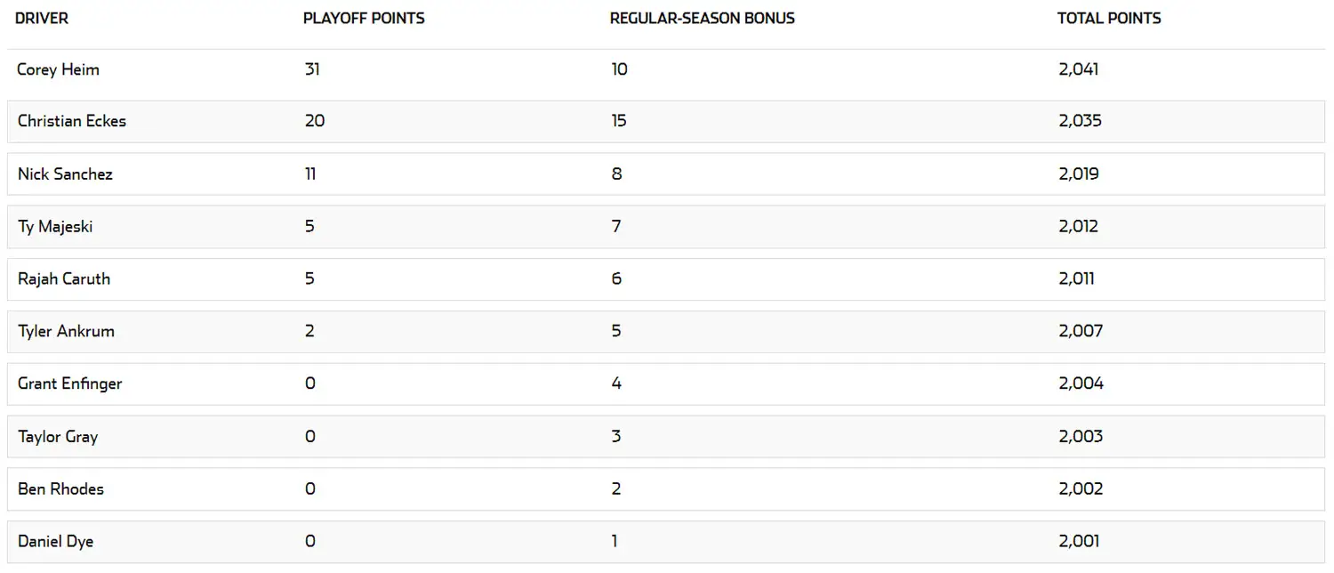Viewport: 1334px width, 573px height.
Task: Click Nick Sanchez's 2,019 total points
Action: pos(1079,174)
